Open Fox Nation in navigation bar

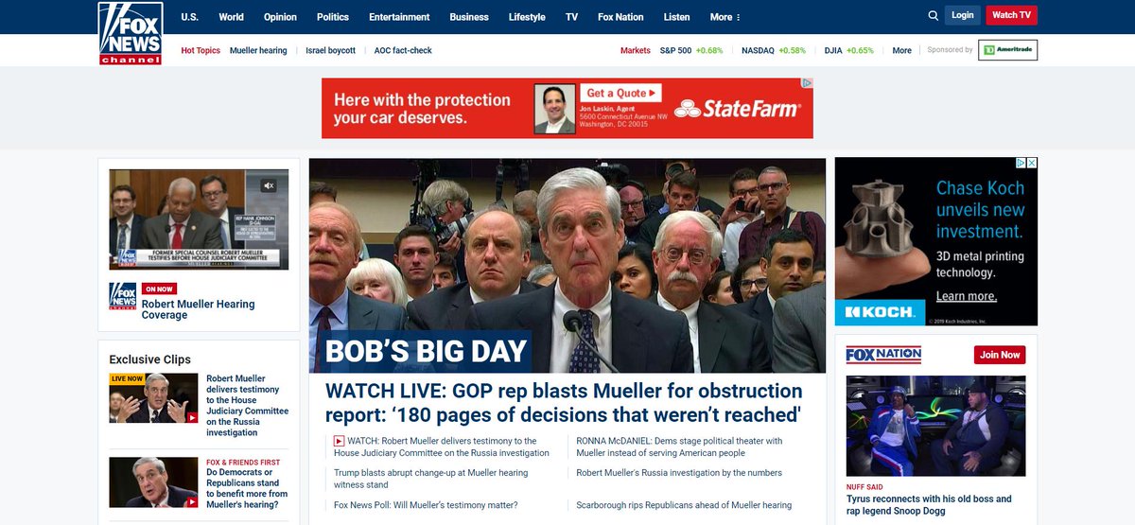620,17
